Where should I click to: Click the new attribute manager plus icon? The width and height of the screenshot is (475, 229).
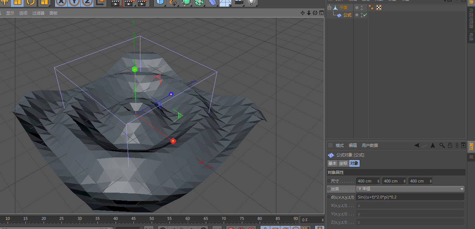(x=463, y=145)
